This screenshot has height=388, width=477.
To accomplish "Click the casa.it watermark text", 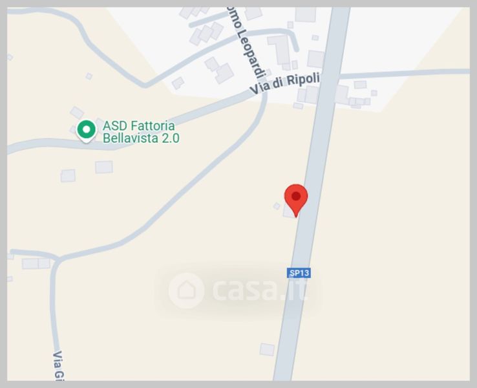I will click(260, 290).
